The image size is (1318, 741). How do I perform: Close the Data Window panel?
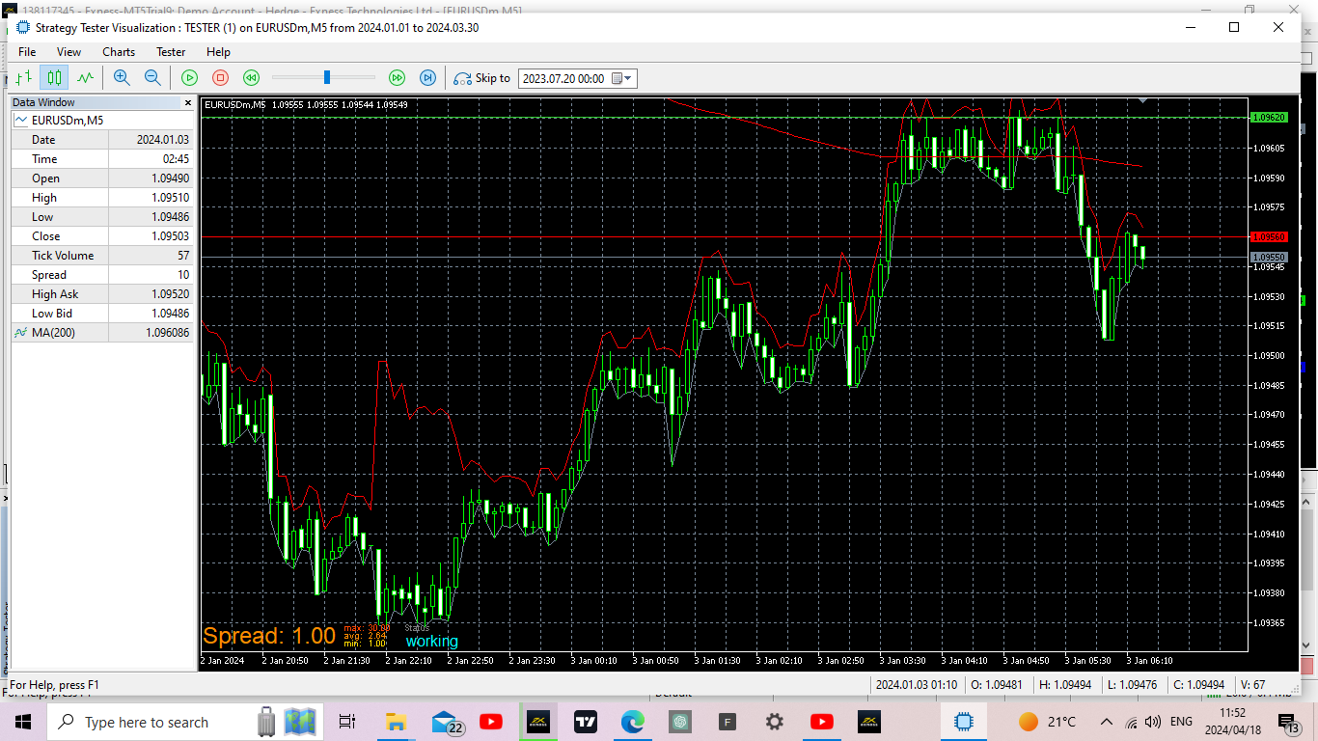tap(188, 102)
